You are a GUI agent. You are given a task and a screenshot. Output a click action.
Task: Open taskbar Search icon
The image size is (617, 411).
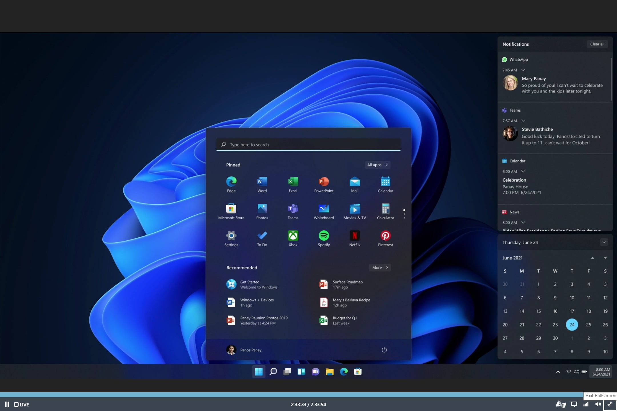273,372
